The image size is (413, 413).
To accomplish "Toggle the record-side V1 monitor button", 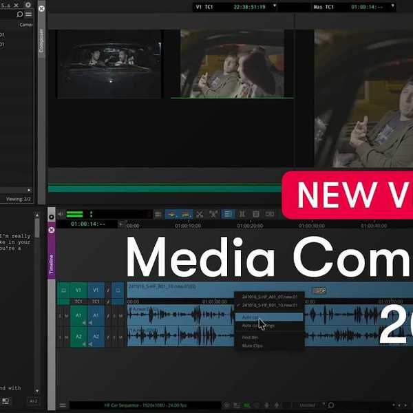I will coord(118,290).
